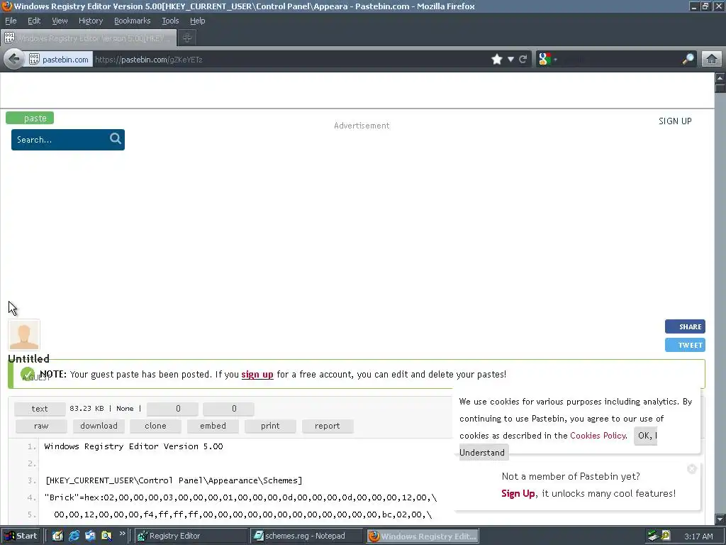
Task: Click the text syntax button
Action: [40, 409]
